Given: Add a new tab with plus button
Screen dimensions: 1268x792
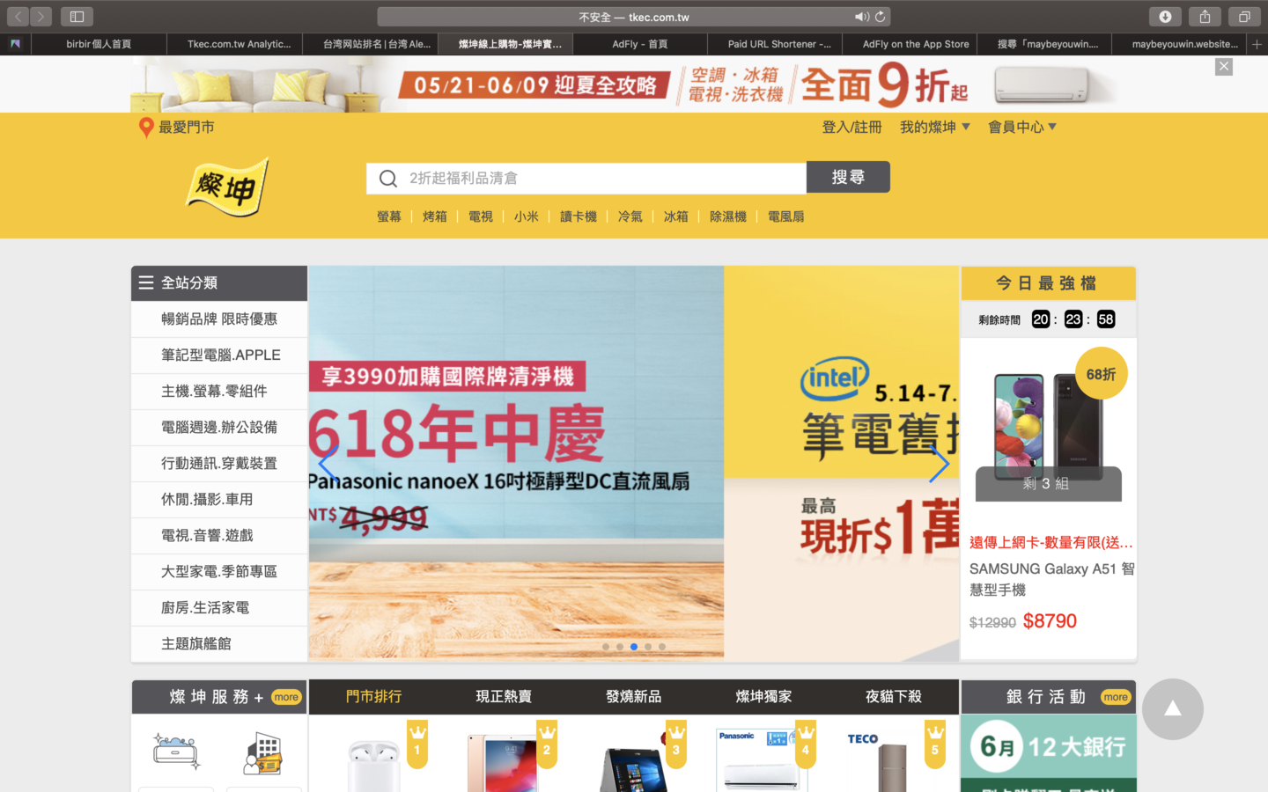Looking at the screenshot, I should [1257, 44].
